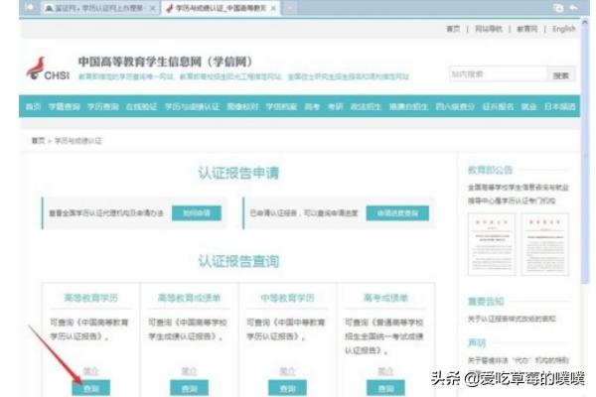
Task: Click 简介 under 高等教育学历
Action: (x=90, y=371)
